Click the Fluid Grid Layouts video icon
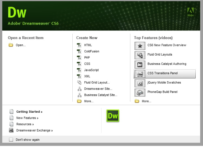Screen dimensions: 203x147 pyautogui.click(x=140, y=55)
